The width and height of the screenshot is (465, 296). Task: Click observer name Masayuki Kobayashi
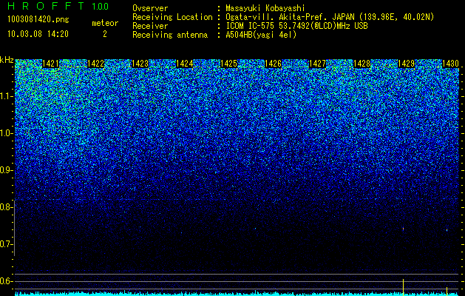click(x=265, y=8)
